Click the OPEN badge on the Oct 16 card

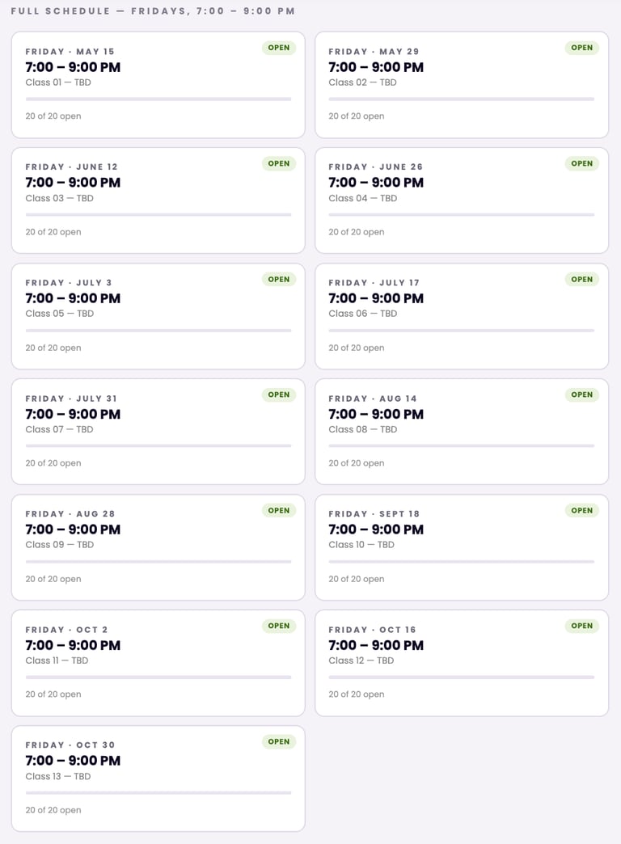tap(581, 626)
